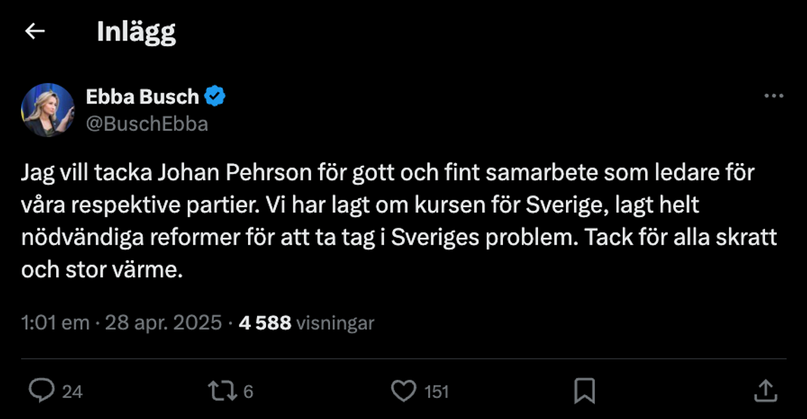Screen dimensions: 807x419
Task: Click the Ebba Busch display name
Action: pyautogui.click(x=142, y=97)
